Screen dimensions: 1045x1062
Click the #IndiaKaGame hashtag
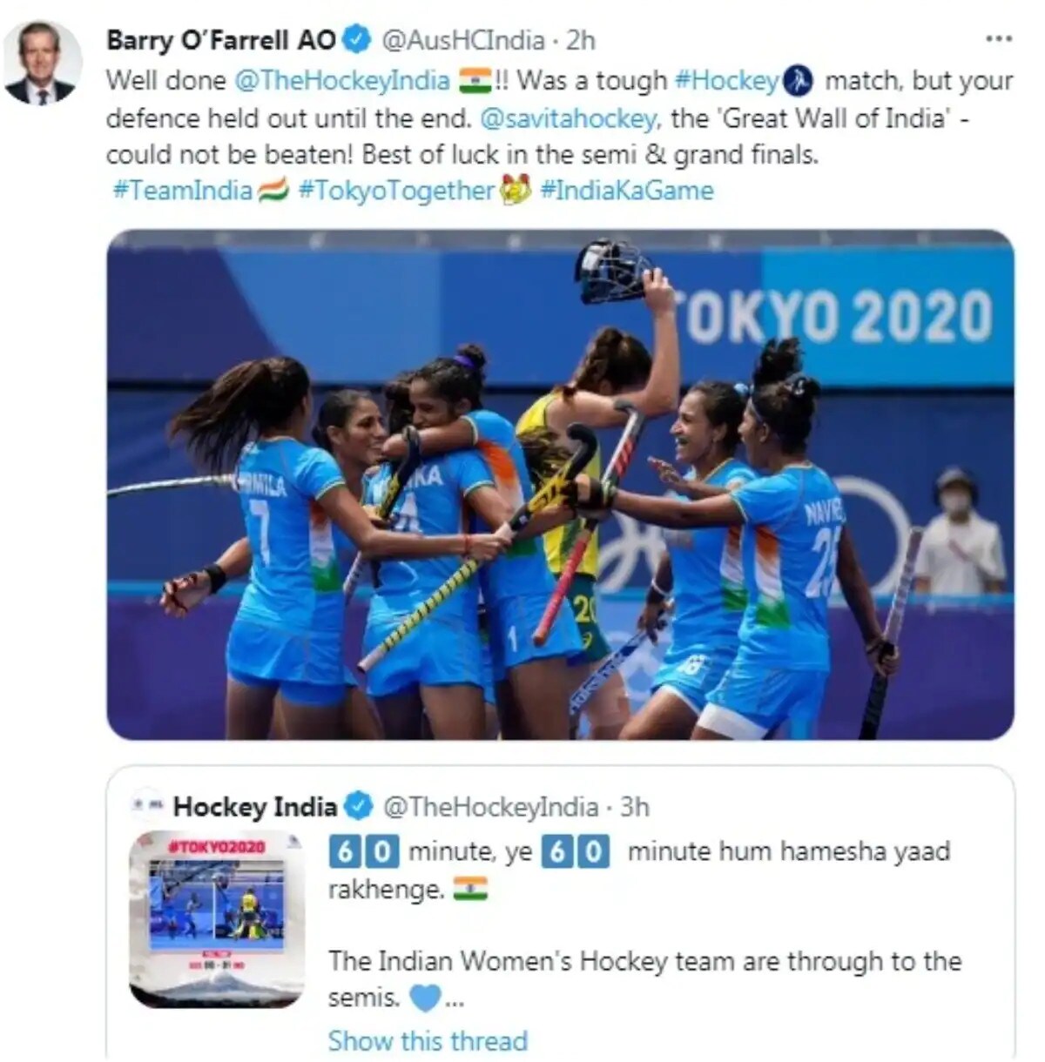[x=627, y=191]
